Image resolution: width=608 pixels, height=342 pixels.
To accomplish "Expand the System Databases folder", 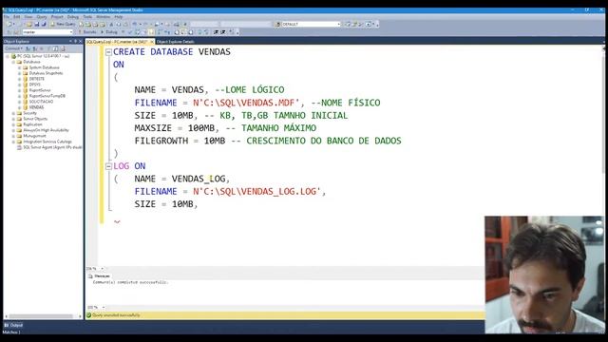I will click(x=19, y=67).
